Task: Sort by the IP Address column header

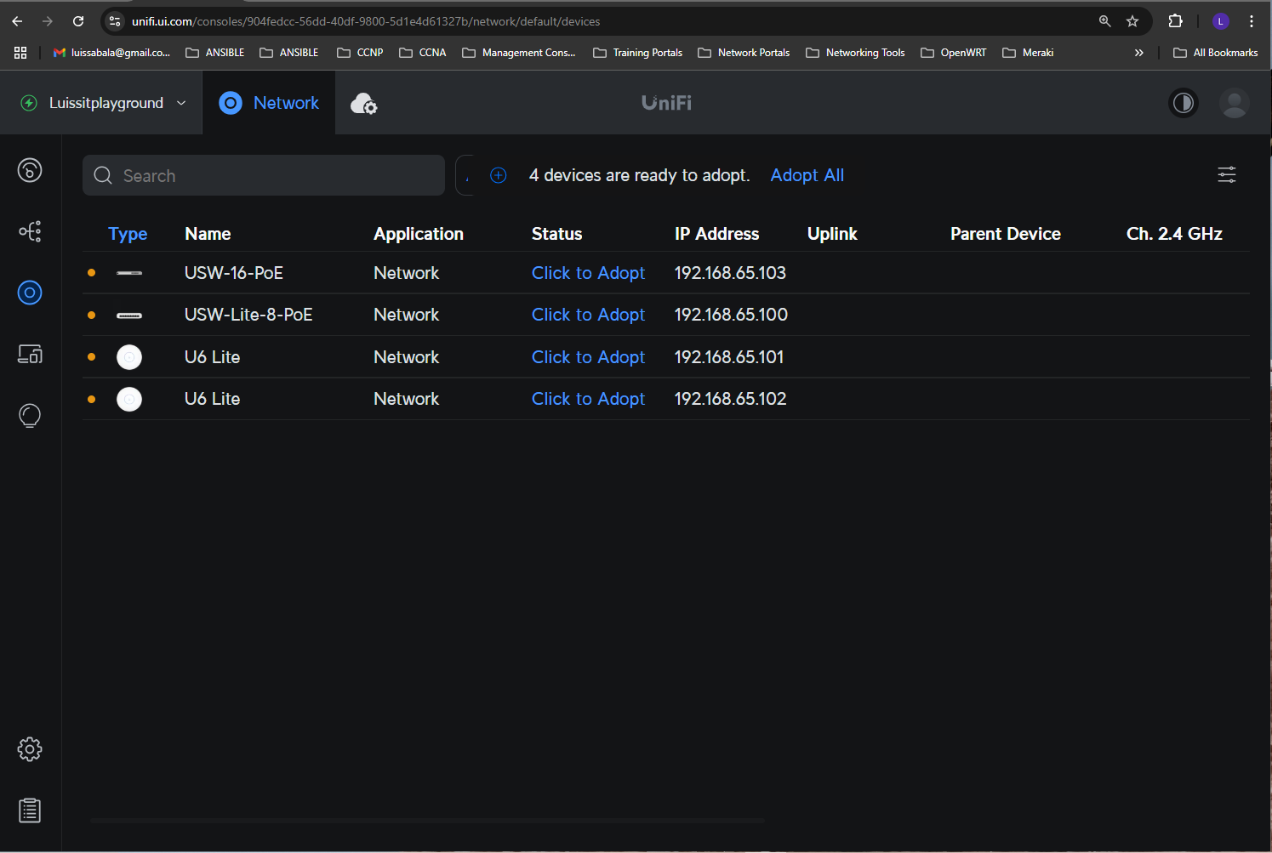Action: point(716,234)
